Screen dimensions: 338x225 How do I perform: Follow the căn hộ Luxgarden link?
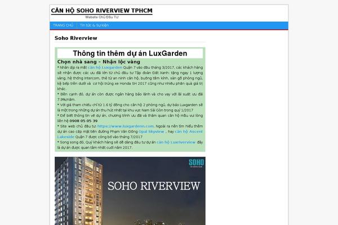point(105,67)
